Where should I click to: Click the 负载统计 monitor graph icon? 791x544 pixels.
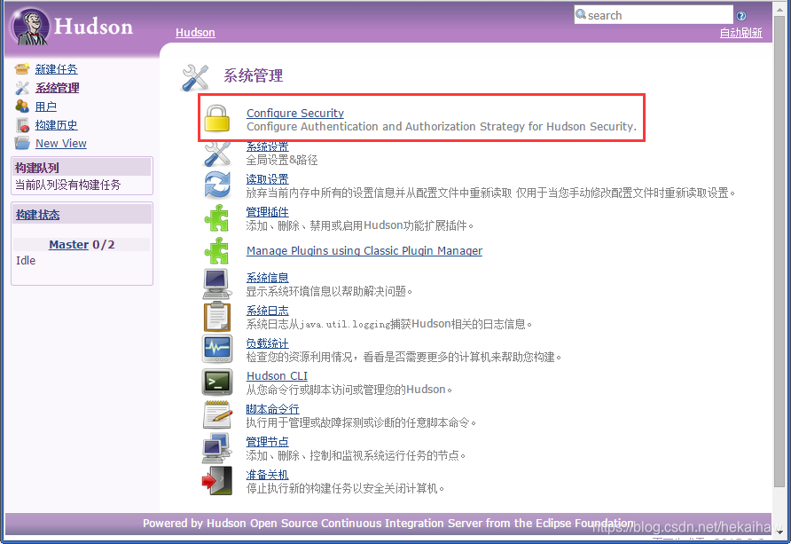[x=217, y=349]
